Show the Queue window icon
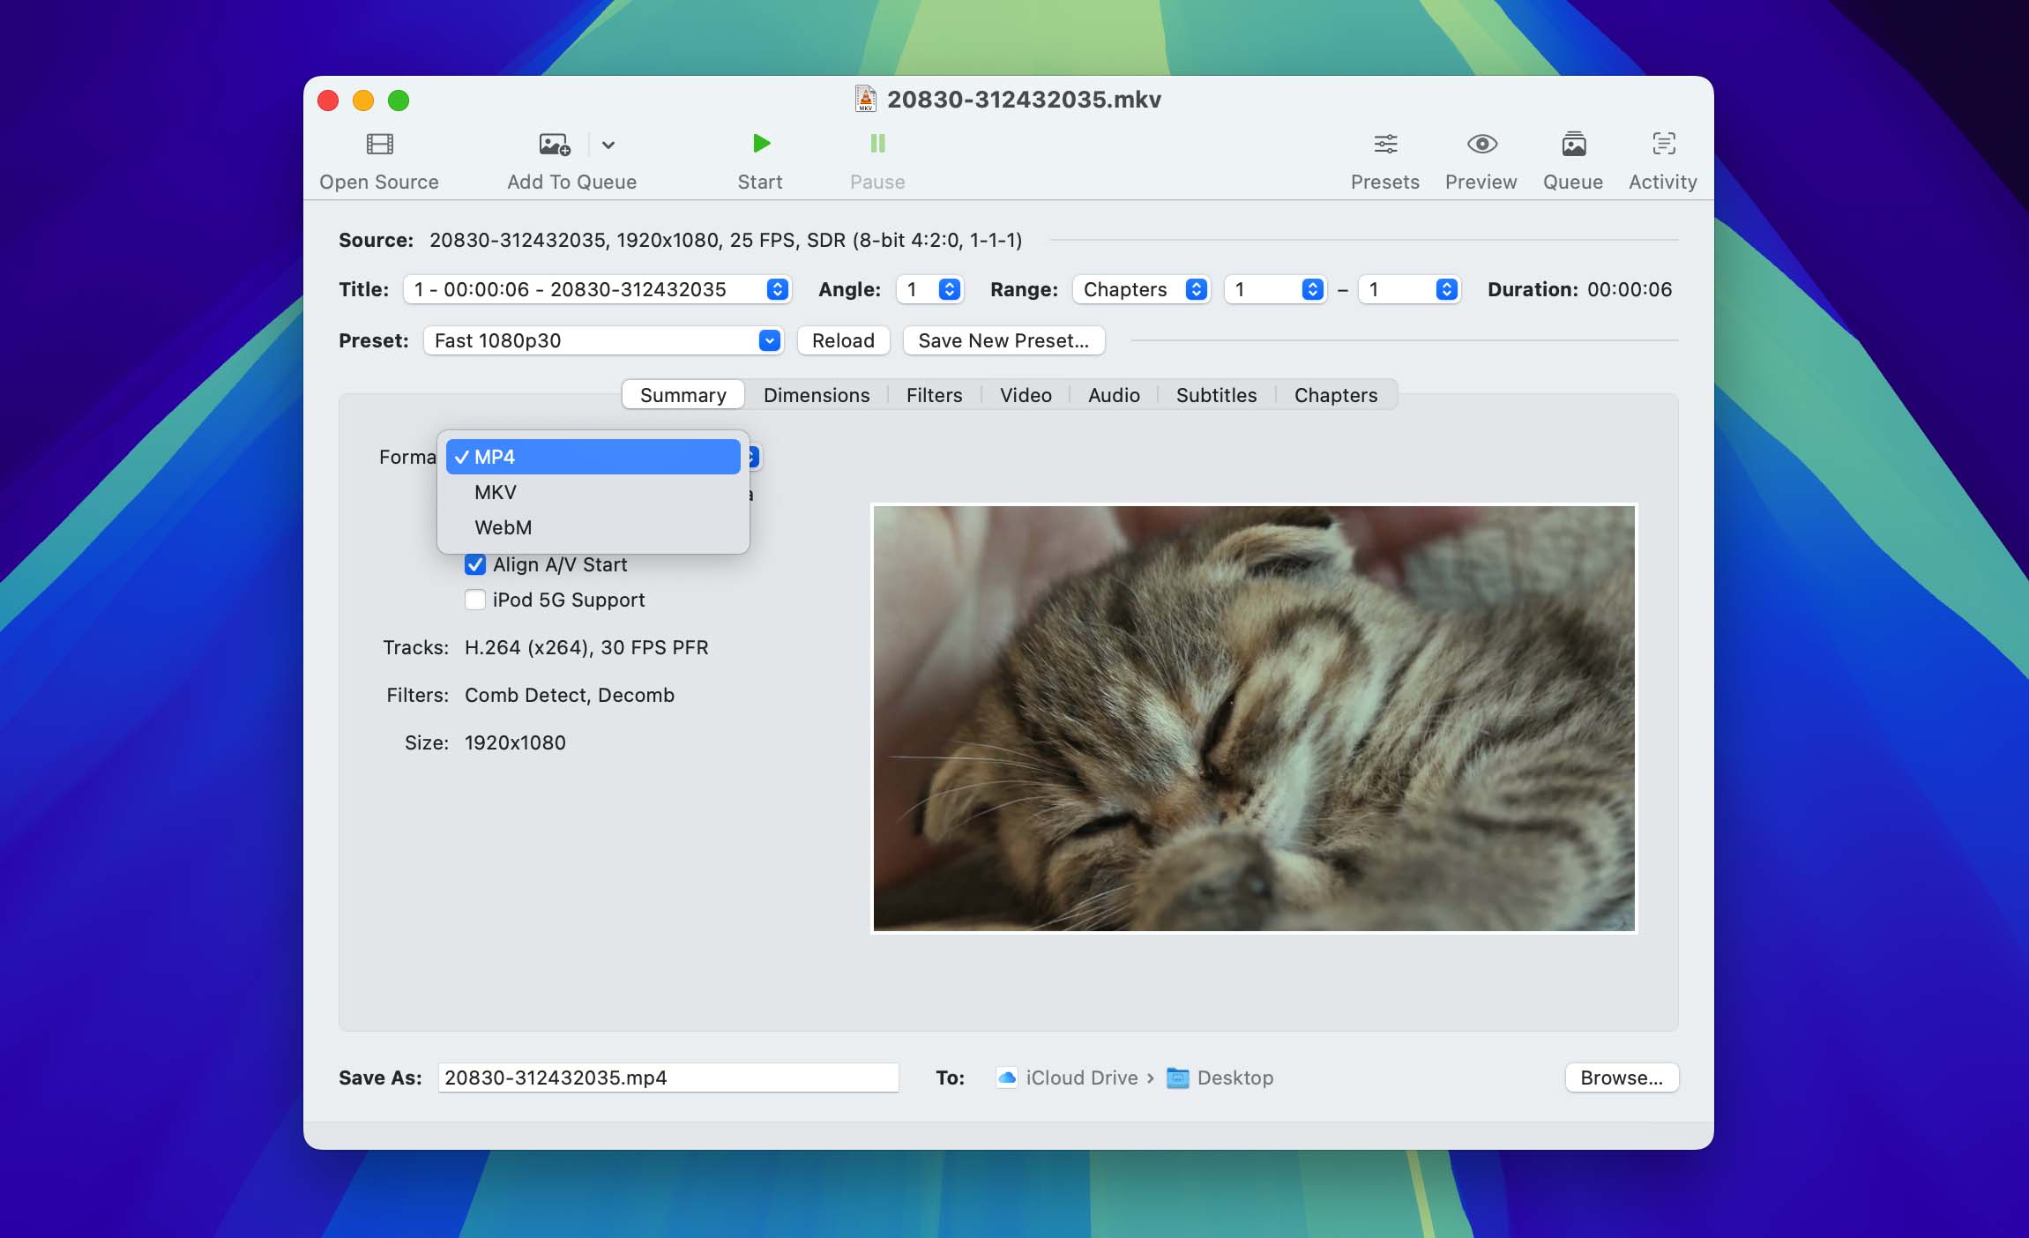This screenshot has height=1238, width=2029. click(x=1572, y=144)
